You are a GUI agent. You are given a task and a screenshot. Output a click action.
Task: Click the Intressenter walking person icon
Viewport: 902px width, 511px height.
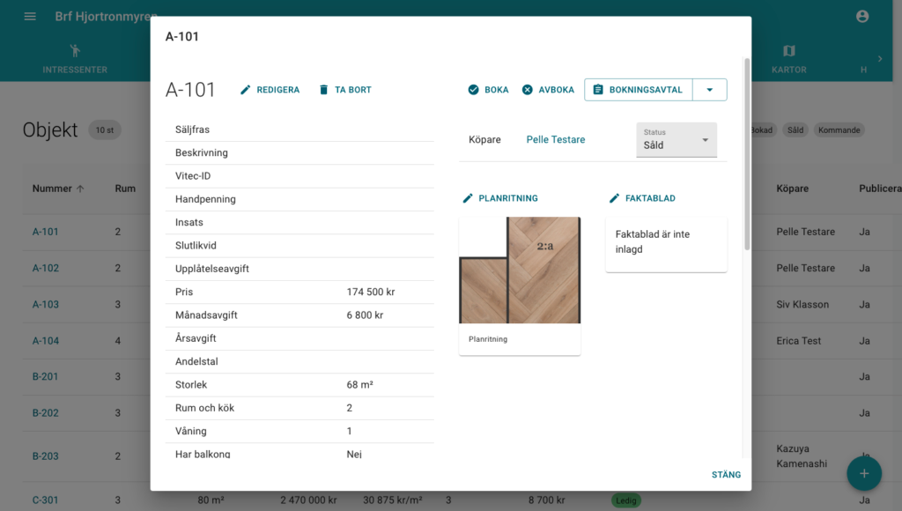(75, 50)
